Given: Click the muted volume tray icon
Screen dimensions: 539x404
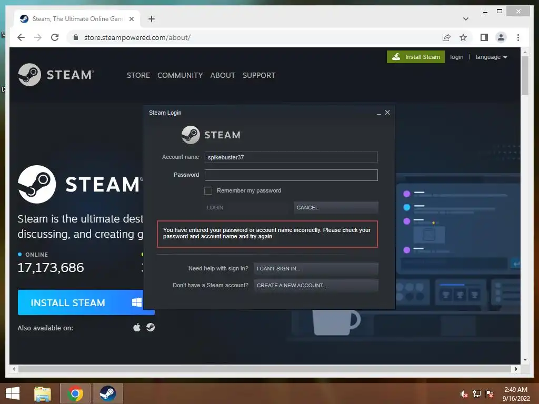Looking at the screenshot, I should tap(464, 394).
